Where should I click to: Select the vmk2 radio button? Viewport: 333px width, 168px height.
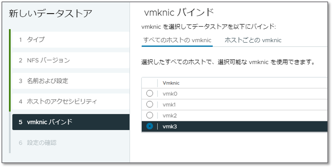point(150,115)
